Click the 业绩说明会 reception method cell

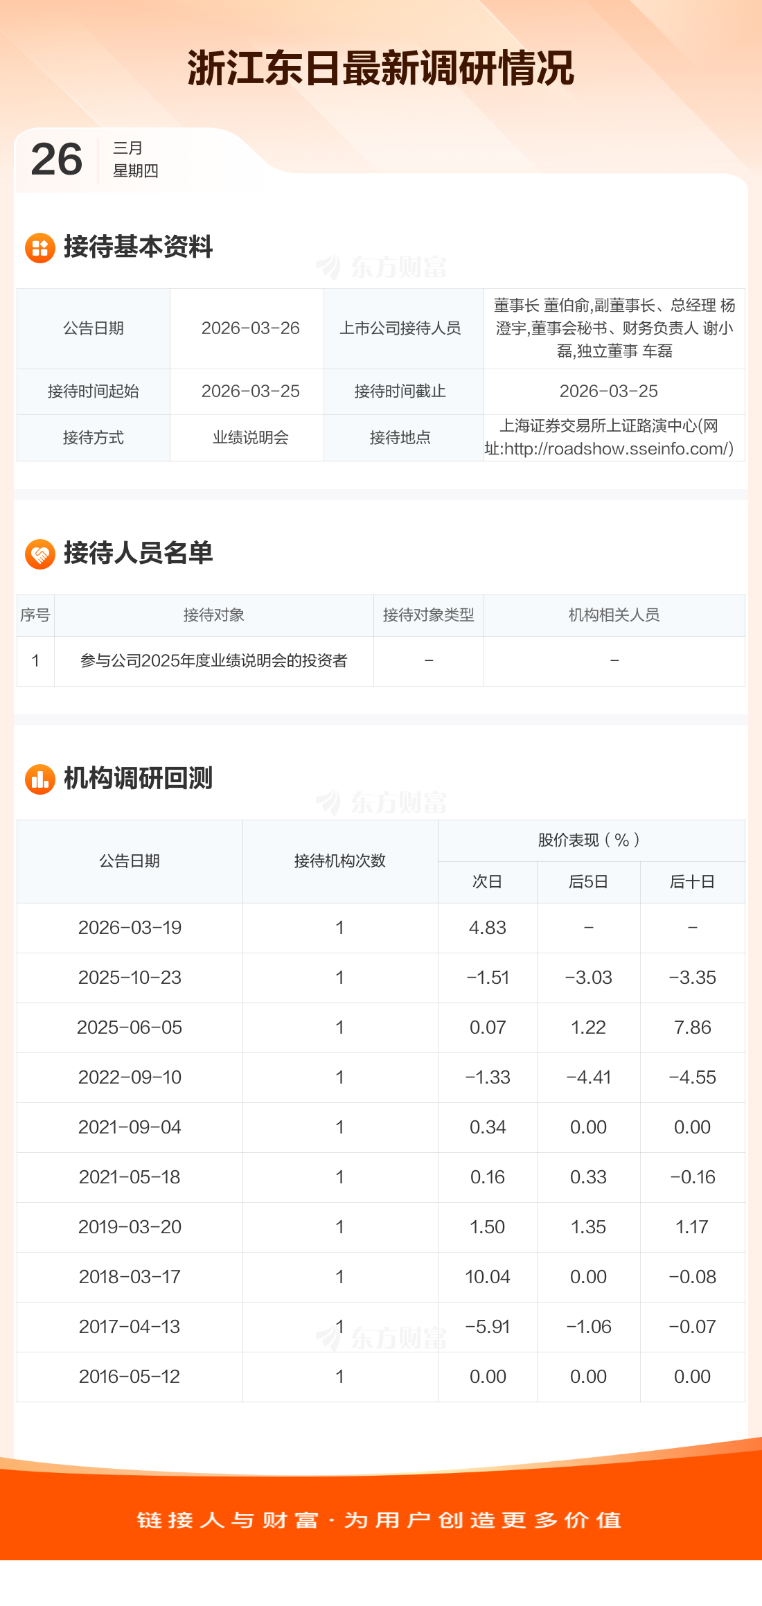(251, 438)
